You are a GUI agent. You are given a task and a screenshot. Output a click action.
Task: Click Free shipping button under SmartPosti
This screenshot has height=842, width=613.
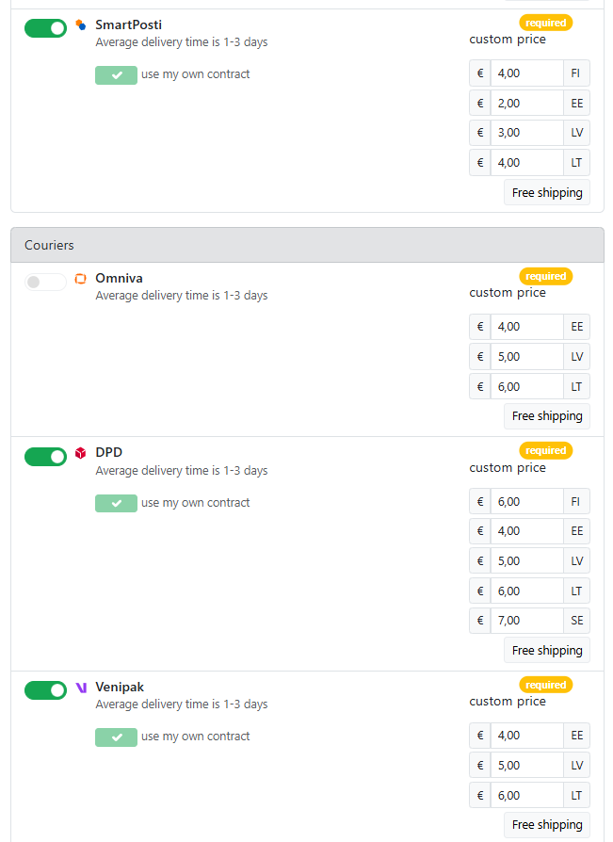pos(547,193)
